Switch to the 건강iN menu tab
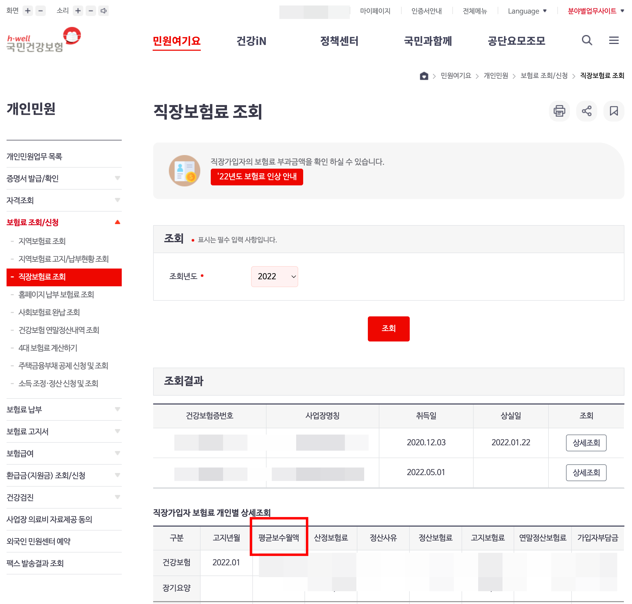 pyautogui.click(x=252, y=41)
